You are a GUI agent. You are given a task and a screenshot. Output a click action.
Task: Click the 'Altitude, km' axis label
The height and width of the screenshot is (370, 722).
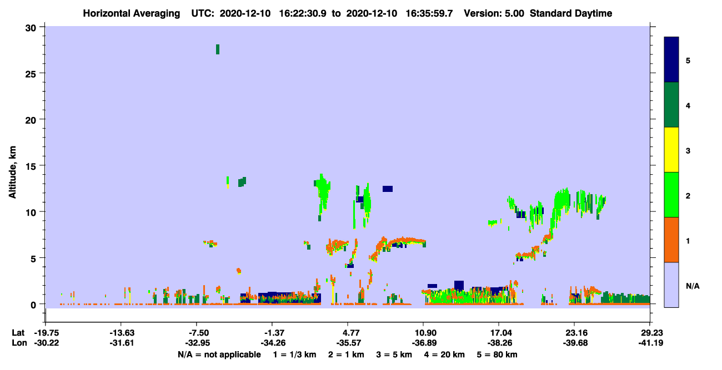point(12,173)
